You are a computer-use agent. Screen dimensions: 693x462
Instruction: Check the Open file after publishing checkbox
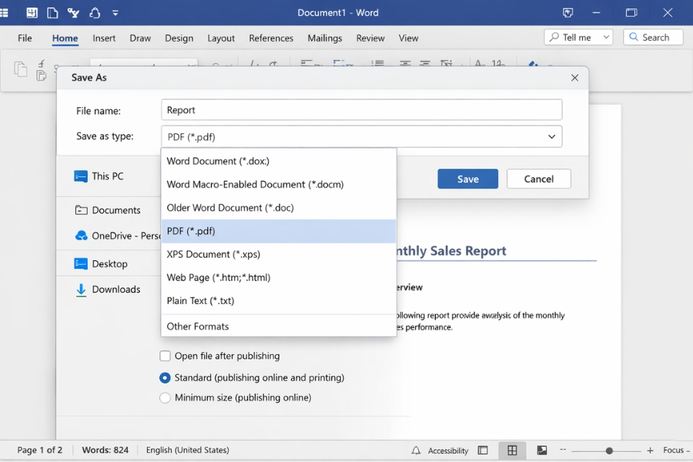tap(165, 356)
